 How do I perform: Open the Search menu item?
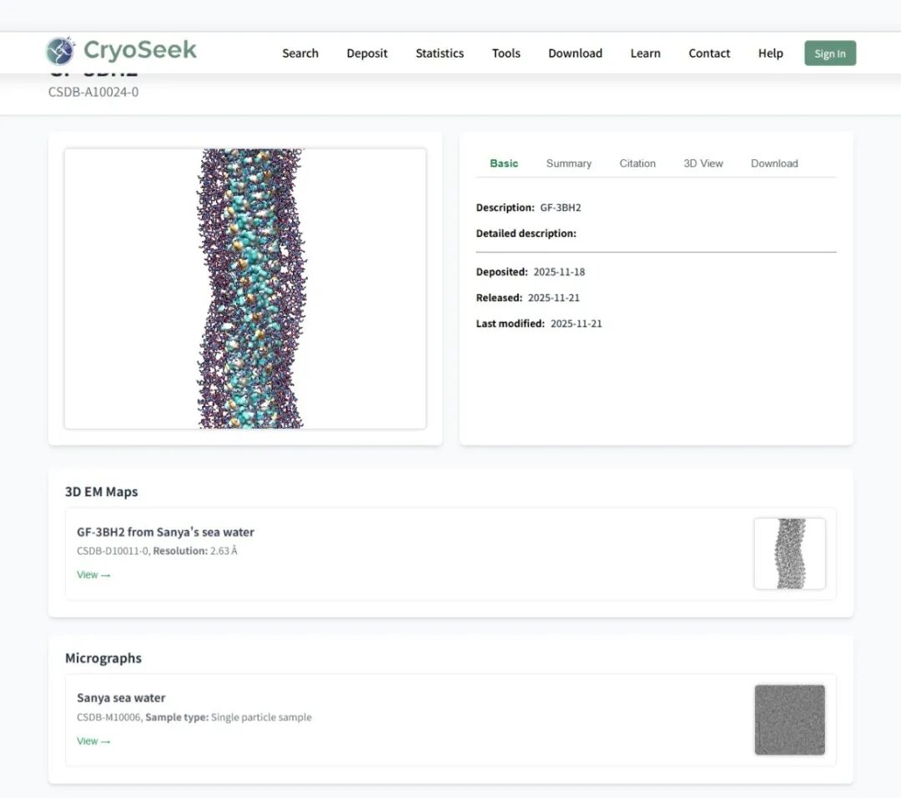click(300, 53)
